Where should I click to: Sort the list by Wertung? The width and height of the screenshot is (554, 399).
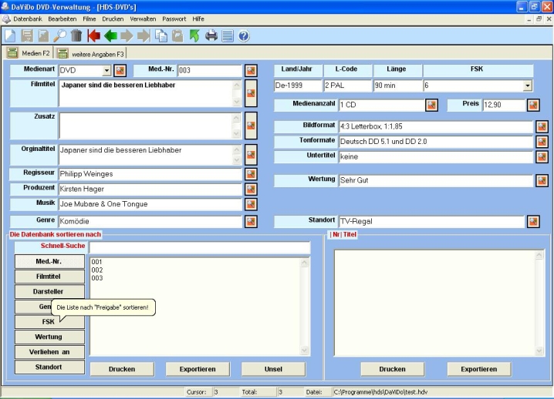pos(49,337)
